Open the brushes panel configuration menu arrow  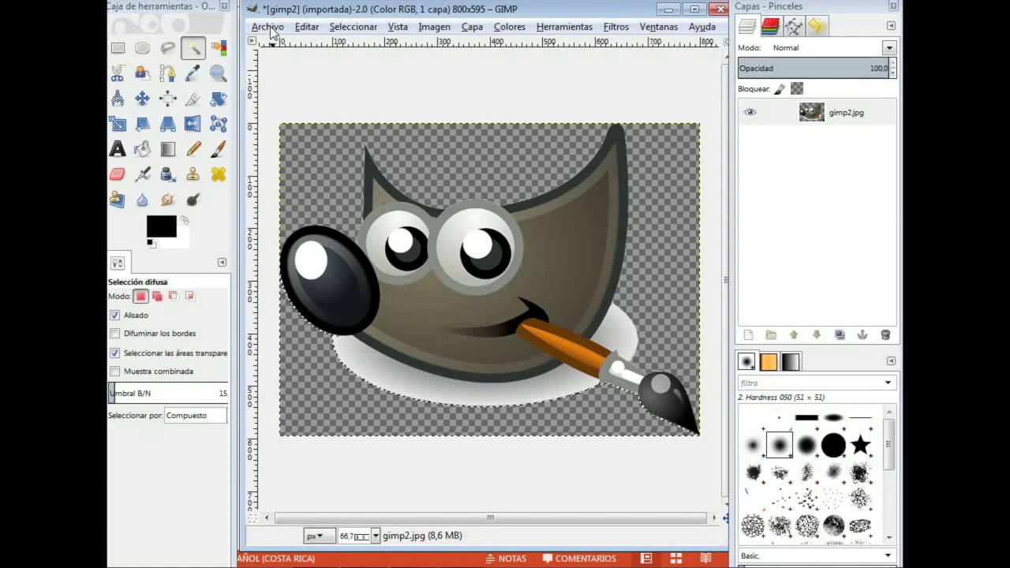(891, 361)
